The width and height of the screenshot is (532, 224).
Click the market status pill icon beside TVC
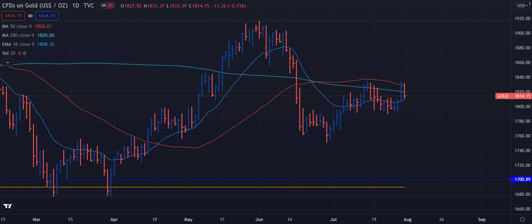tap(104, 5)
